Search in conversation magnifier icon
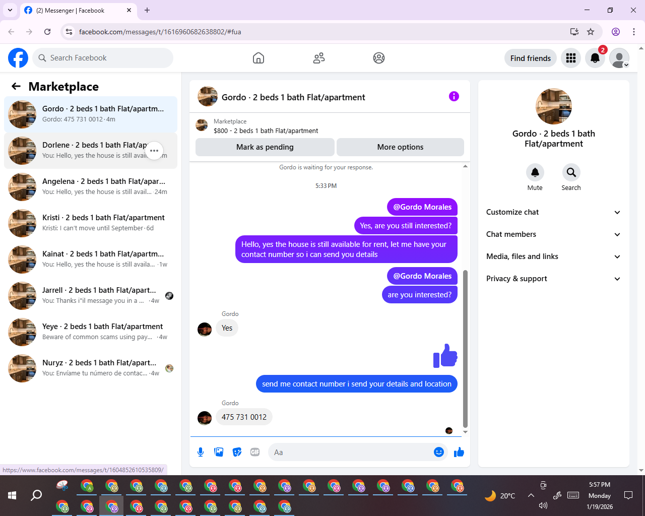Viewport: 645px width, 516px height. pyautogui.click(x=571, y=172)
